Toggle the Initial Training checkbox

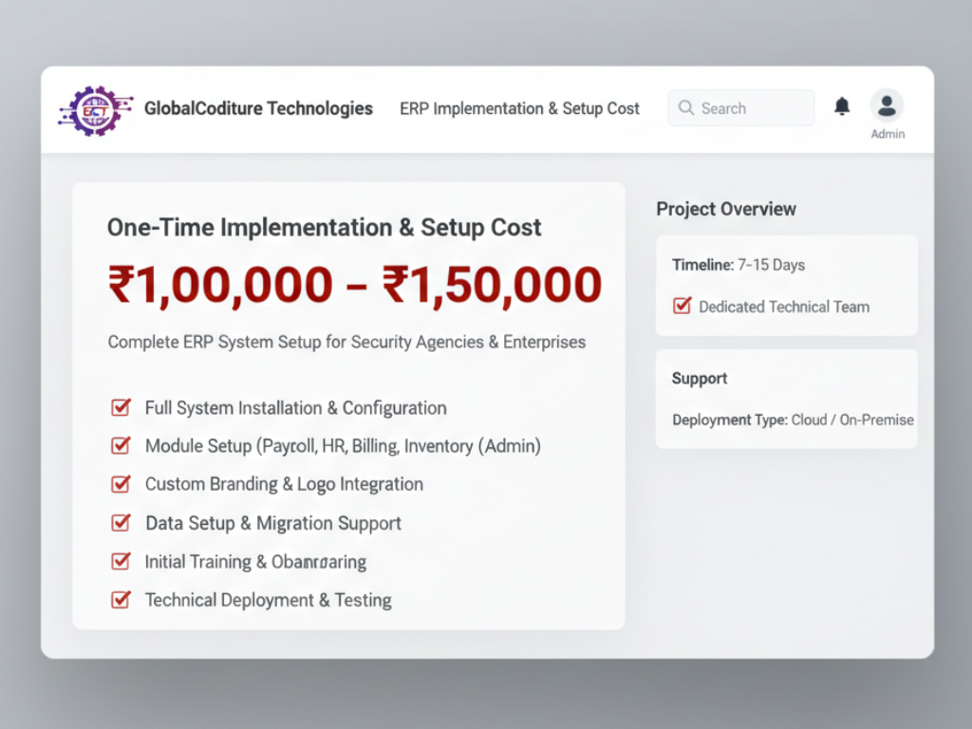click(121, 561)
